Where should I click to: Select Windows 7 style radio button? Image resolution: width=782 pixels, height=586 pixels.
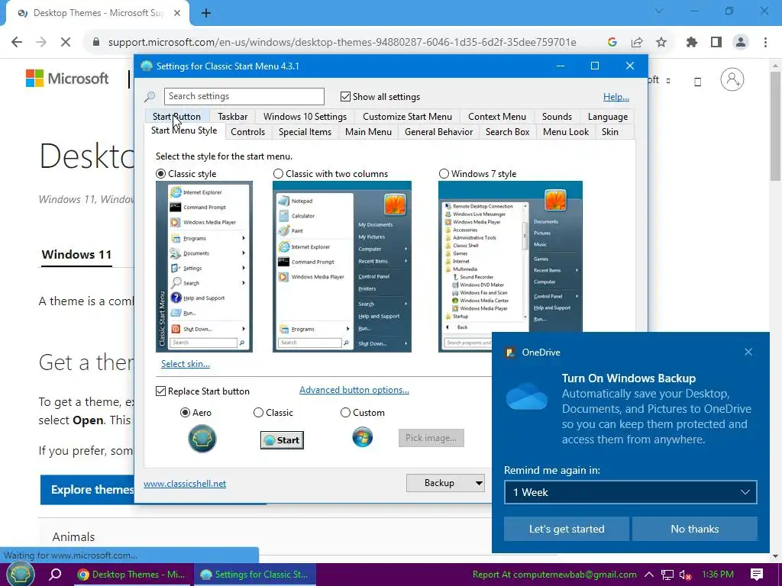[x=444, y=174]
